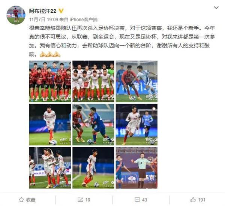225x206 pixels.
Task: Click the repost share icon
Action: [x=80, y=200]
